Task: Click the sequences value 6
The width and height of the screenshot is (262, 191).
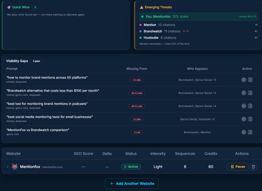Action: pyautogui.click(x=185, y=167)
